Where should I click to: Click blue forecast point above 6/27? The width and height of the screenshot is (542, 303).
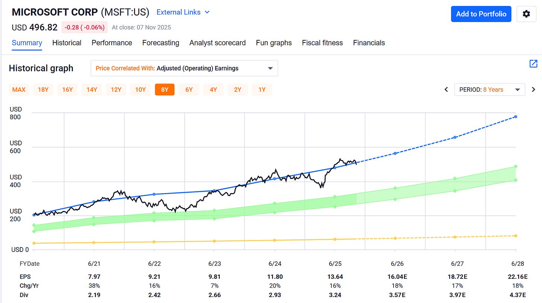[x=455, y=138]
